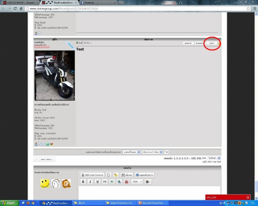258x206 pixels.
Task: Expand who_chat with bracket icon
Action: coord(248,197)
